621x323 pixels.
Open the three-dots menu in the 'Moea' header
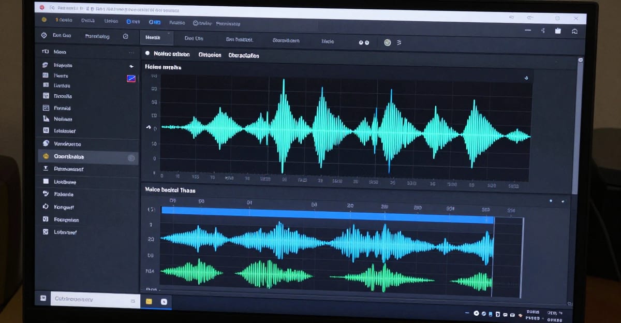(131, 53)
